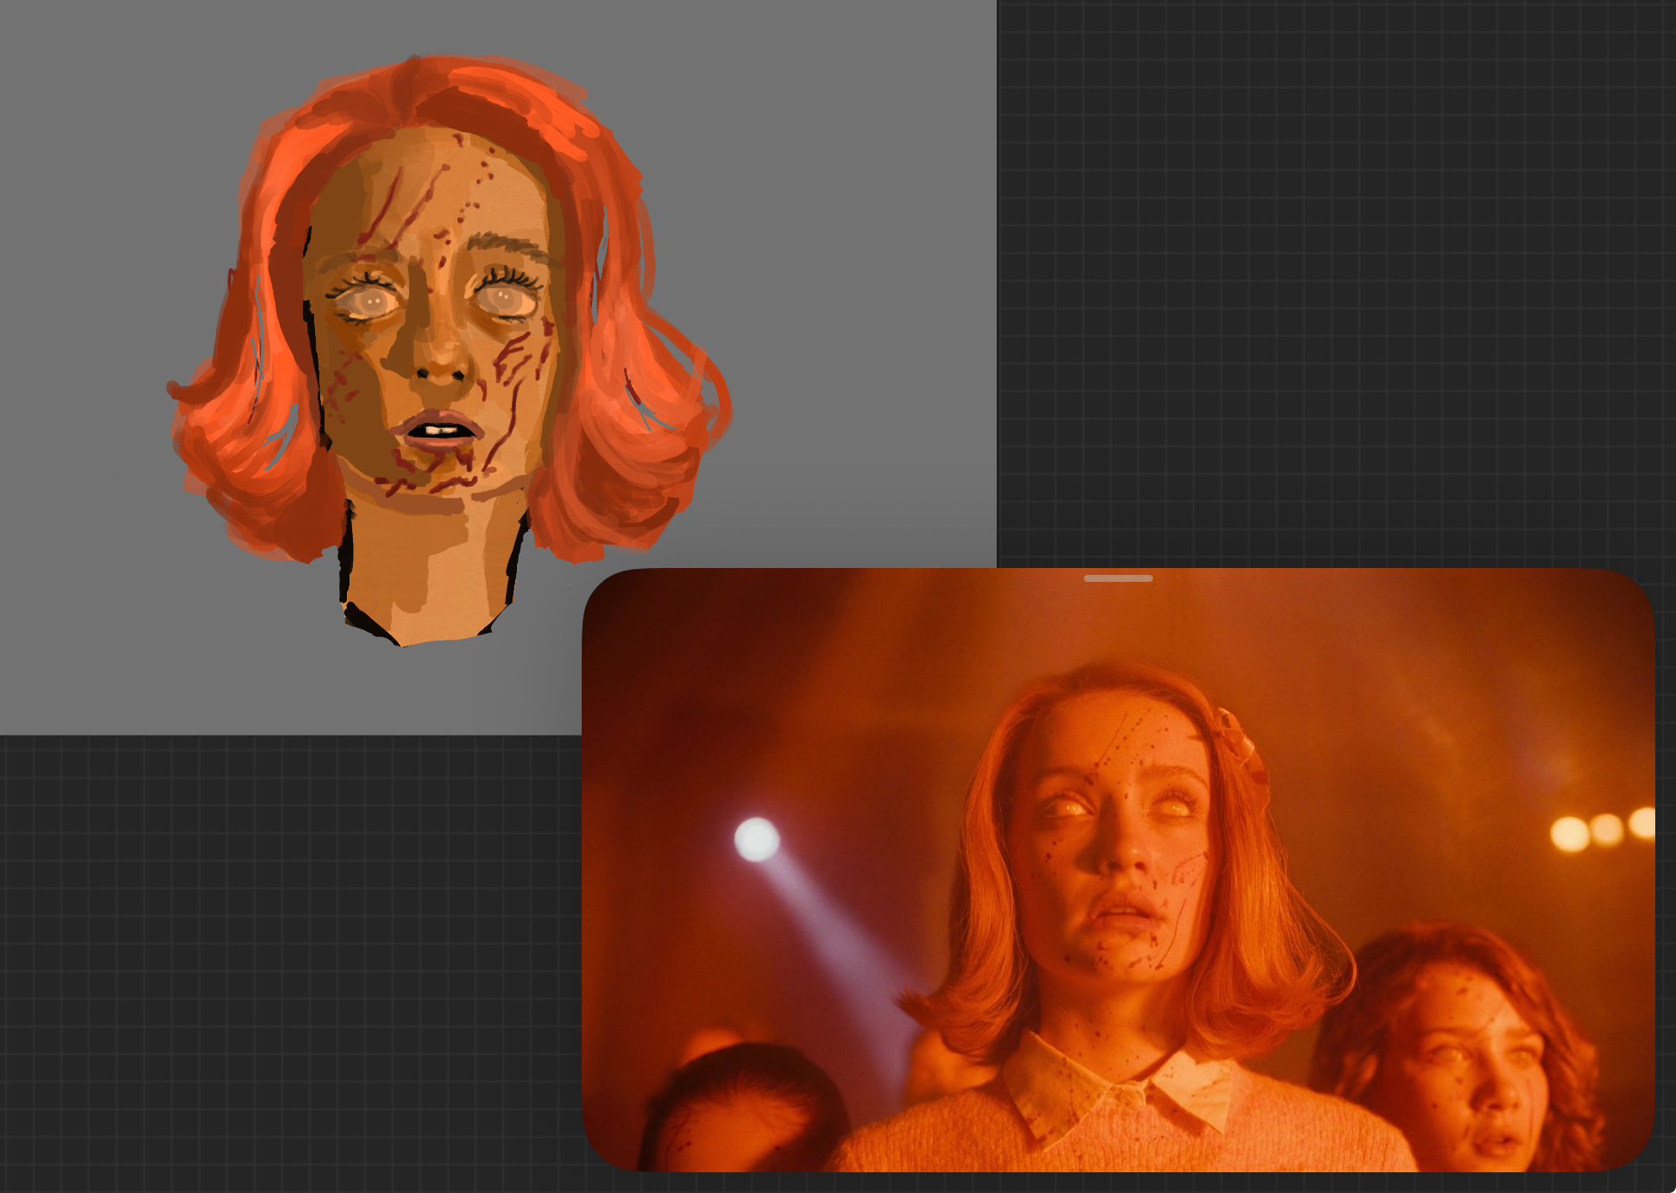Click the reference window's drag handle bar

[1118, 578]
